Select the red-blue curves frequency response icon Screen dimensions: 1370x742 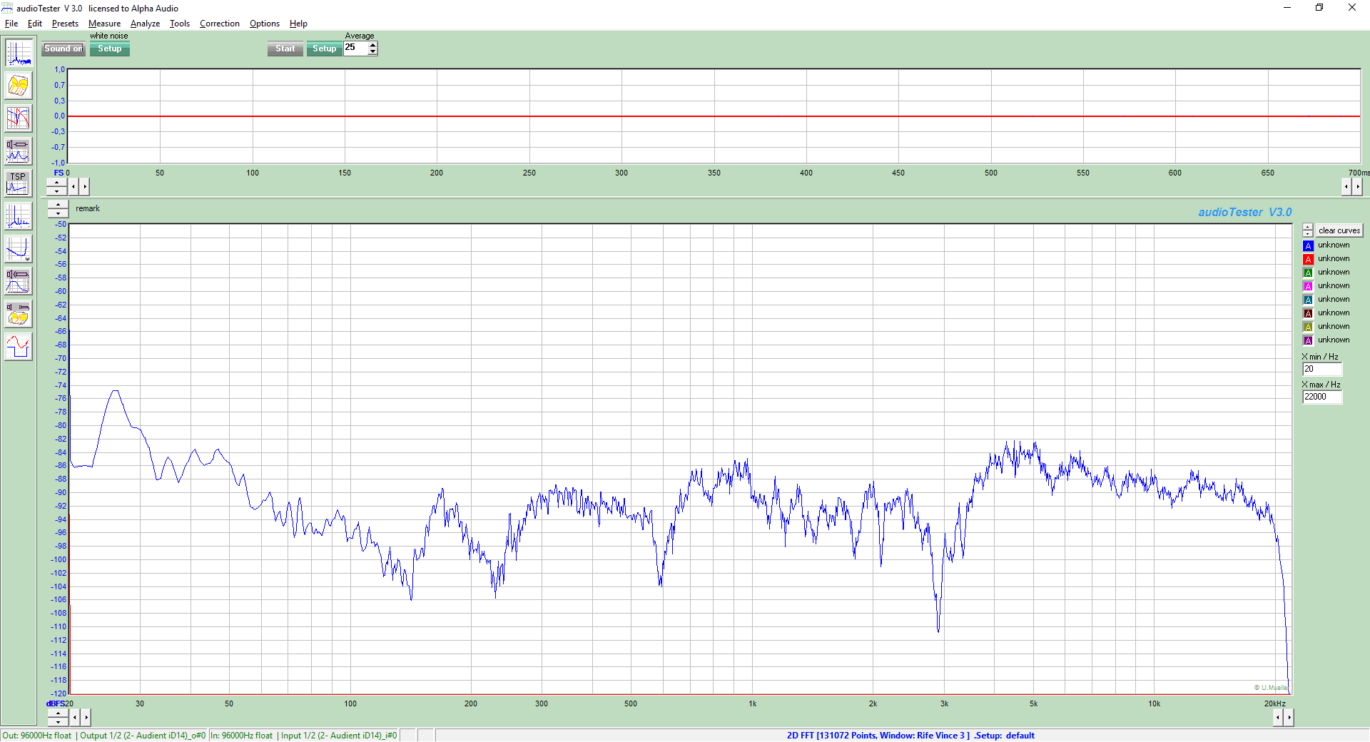click(x=19, y=118)
